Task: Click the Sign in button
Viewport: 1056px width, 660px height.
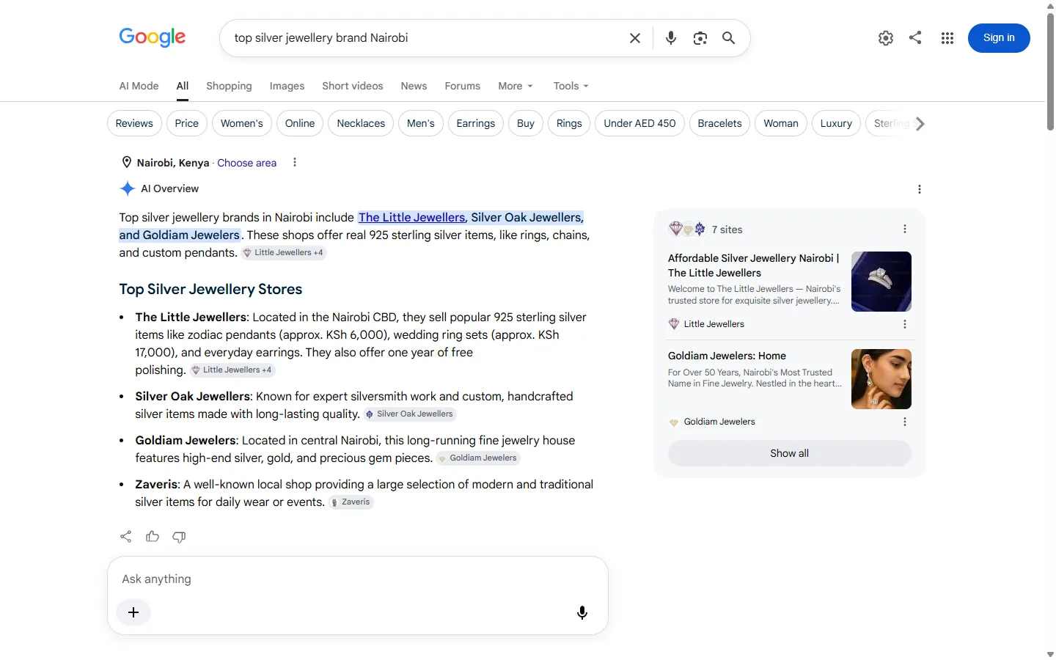Action: click(999, 38)
